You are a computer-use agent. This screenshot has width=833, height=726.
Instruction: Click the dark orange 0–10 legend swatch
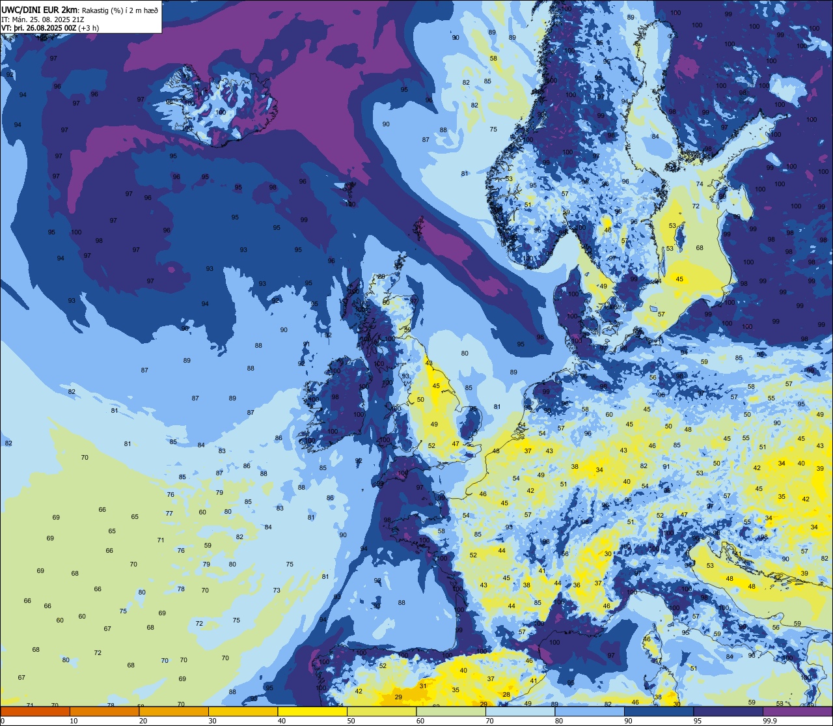pyautogui.click(x=35, y=711)
